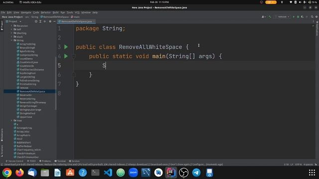Expand the tree folder
The height and width of the screenshot is (179, 319).
pyautogui.click(x=11, y=120)
